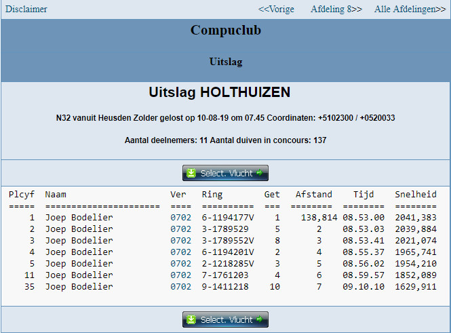Click the Ver column header

tap(178, 195)
